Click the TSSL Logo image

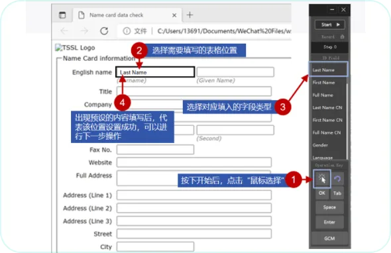point(75,48)
